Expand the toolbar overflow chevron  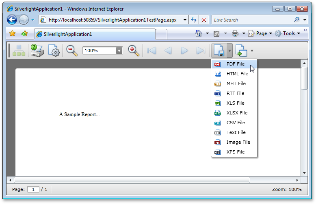tap(305, 30)
